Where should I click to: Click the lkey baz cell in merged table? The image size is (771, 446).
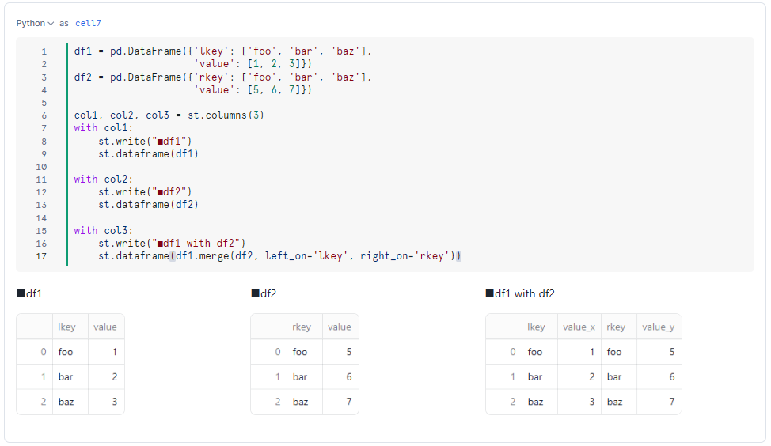point(540,402)
